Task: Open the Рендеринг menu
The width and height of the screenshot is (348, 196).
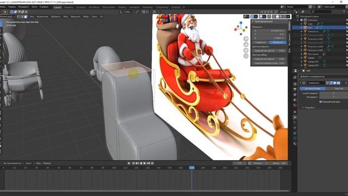Action: click(x=23, y=7)
